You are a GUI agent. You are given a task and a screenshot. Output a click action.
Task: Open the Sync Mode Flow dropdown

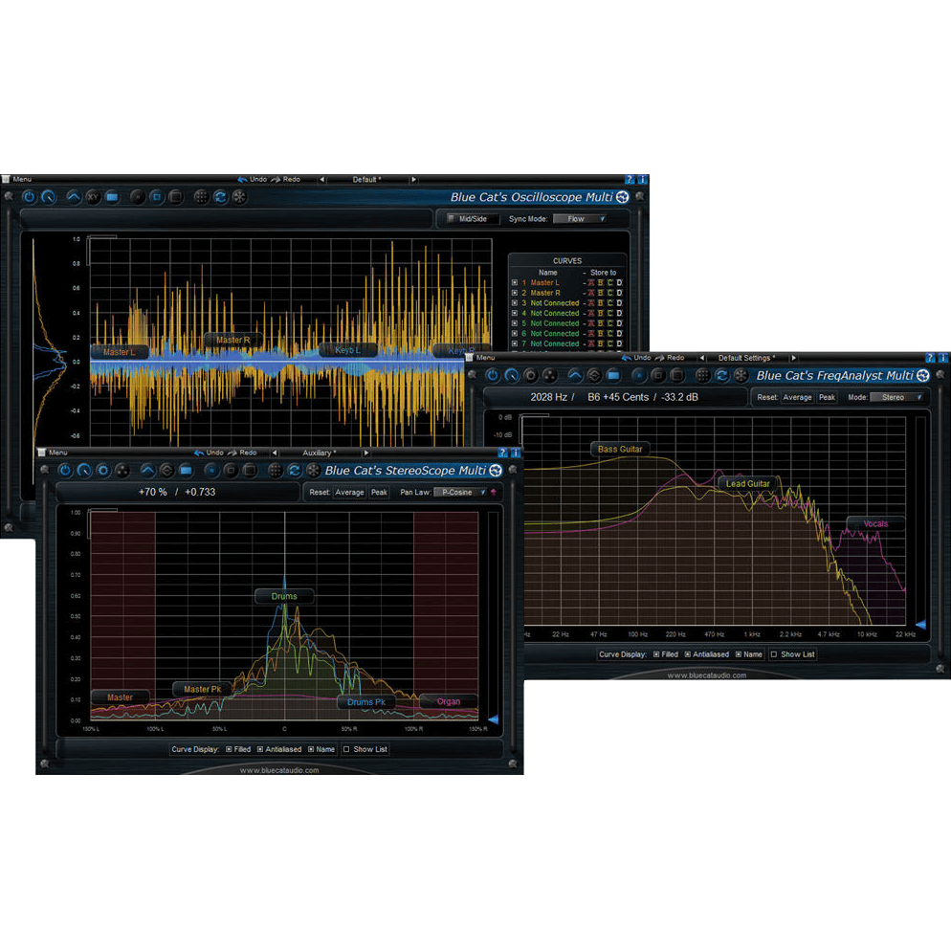[581, 219]
